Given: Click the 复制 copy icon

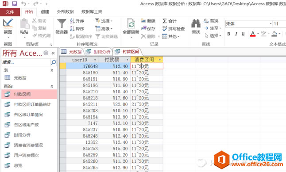Looking at the screenshot, I should 35,28.
